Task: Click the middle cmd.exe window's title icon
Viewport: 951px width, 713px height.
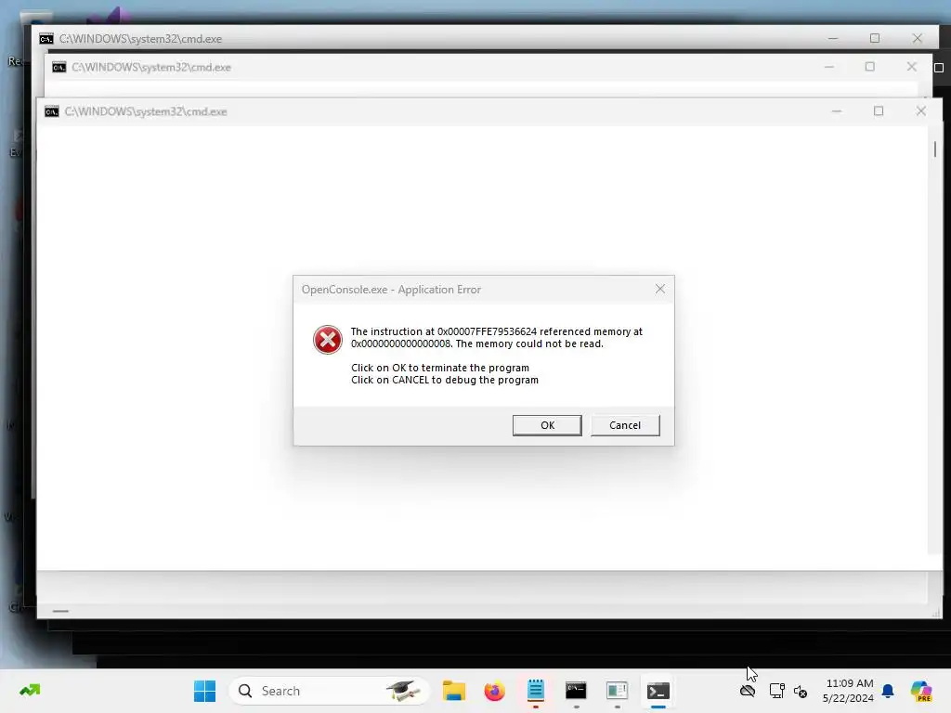Action: pyautogui.click(x=59, y=67)
